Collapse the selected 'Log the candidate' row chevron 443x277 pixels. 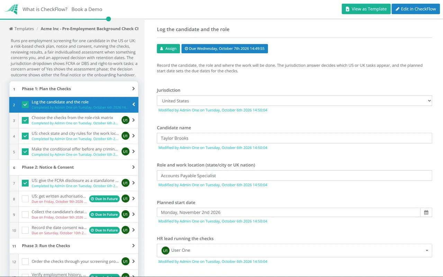click(x=134, y=105)
